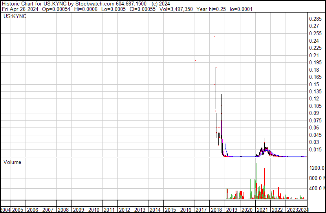Select the 2005 year label on the time axis
Screen dimensions: 326x213
(18, 210)
